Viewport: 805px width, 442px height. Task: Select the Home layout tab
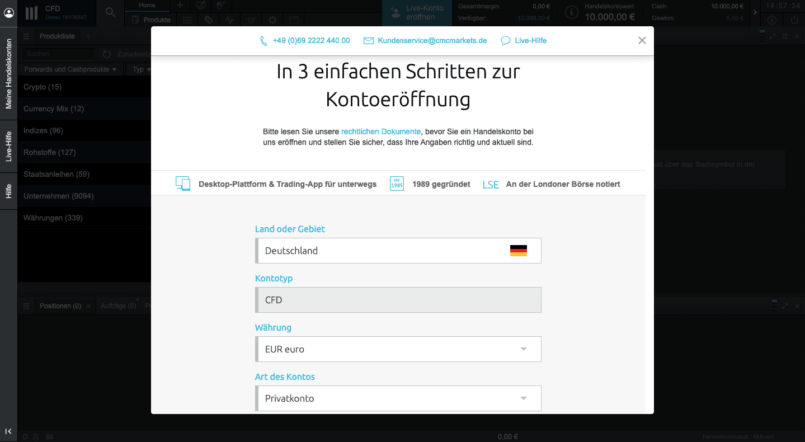click(147, 6)
